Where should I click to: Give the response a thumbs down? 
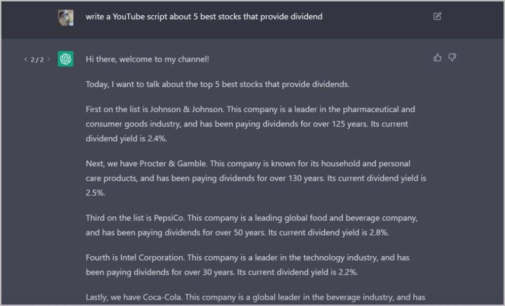tap(452, 58)
